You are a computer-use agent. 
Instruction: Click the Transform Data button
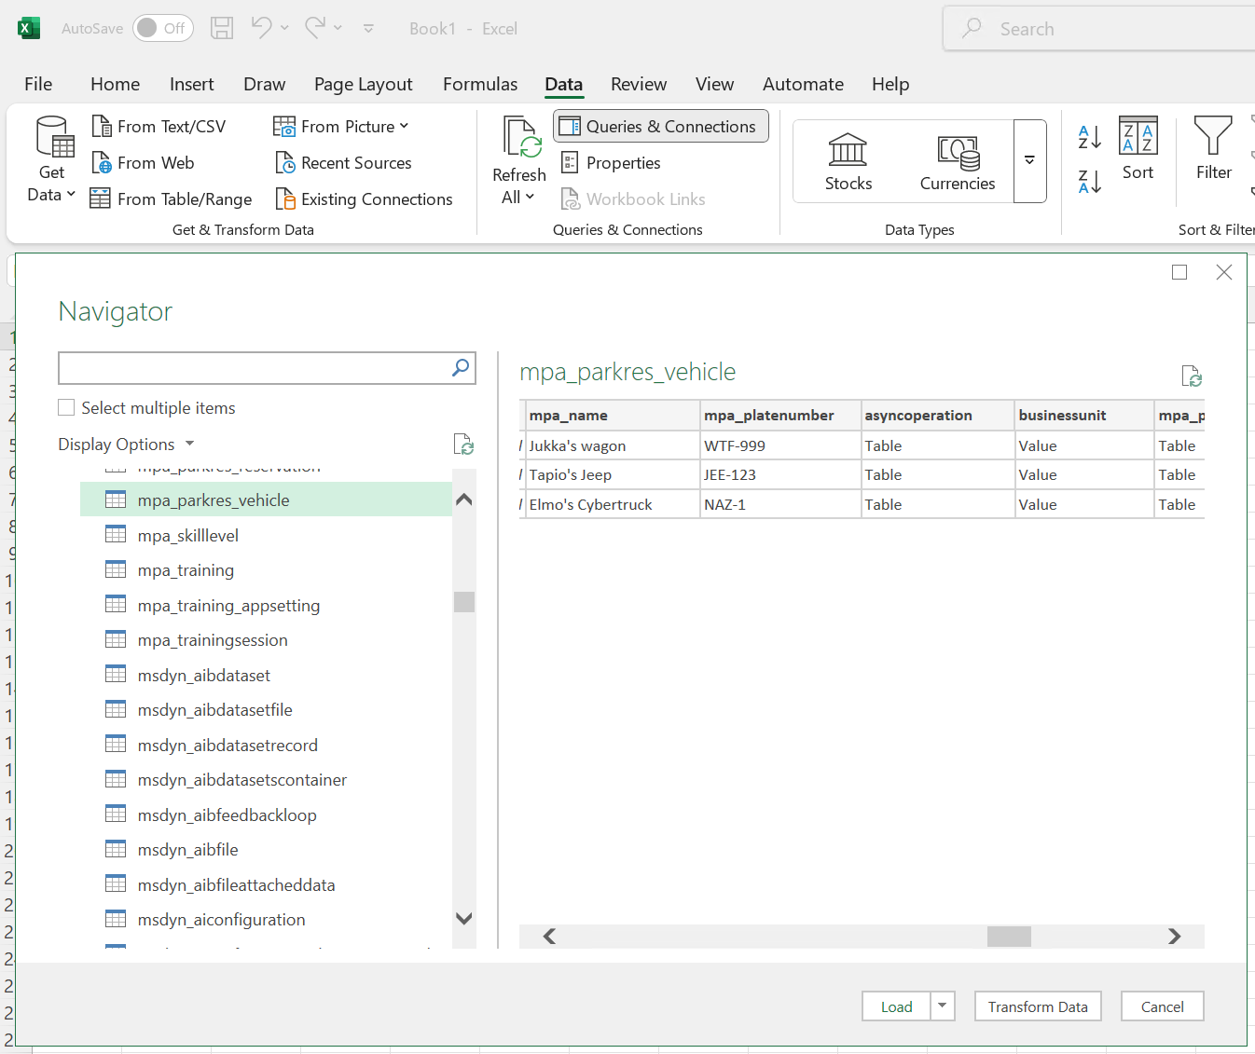click(x=1037, y=1006)
